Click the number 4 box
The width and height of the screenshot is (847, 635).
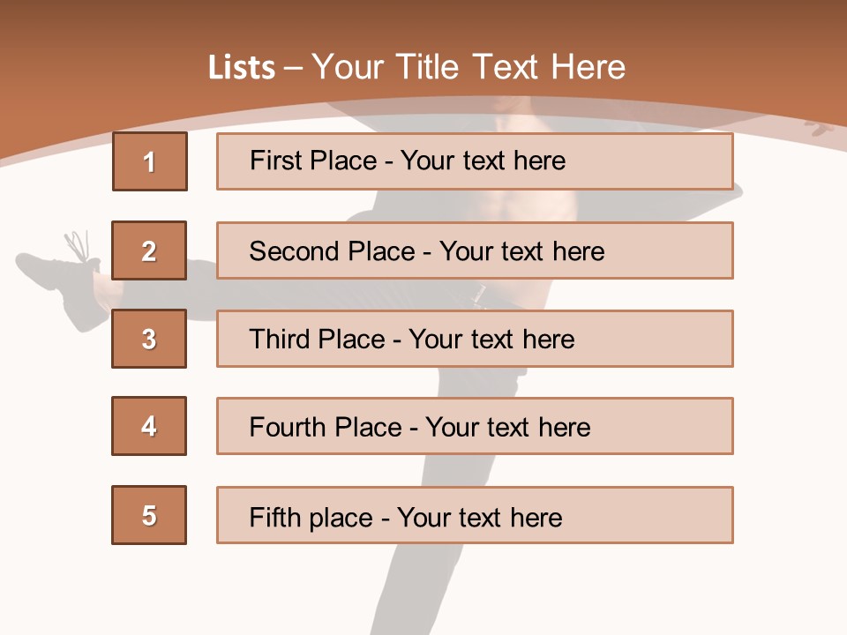[x=149, y=426]
